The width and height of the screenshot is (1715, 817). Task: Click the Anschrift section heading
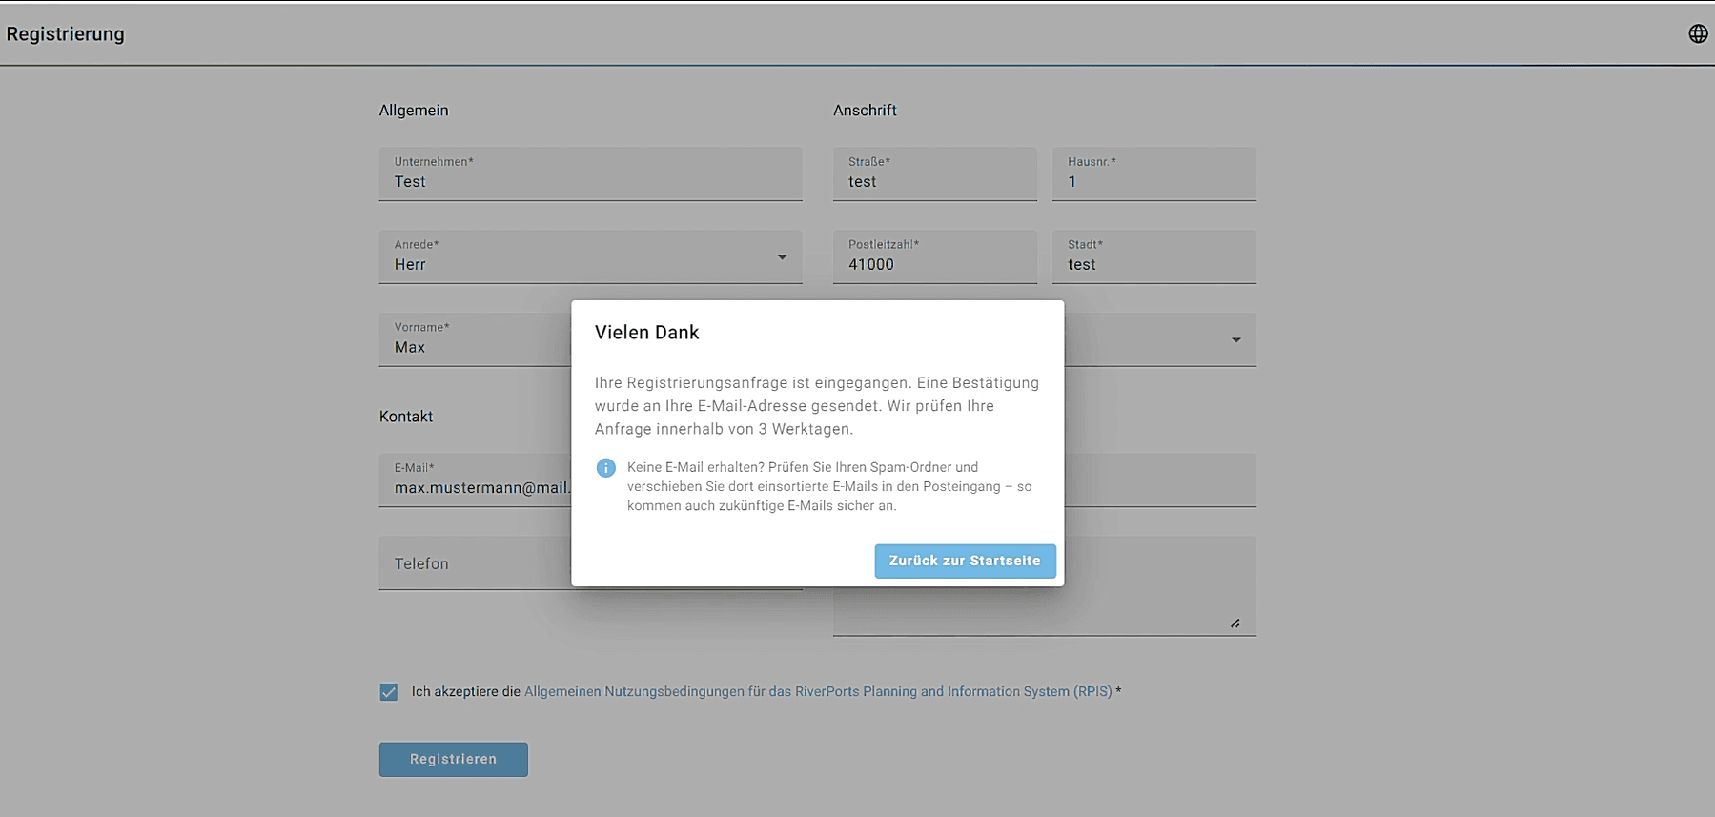pyautogui.click(x=865, y=111)
